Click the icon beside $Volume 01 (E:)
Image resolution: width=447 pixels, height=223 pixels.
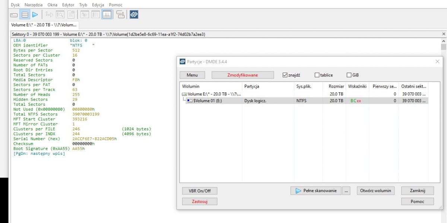pos(190,101)
